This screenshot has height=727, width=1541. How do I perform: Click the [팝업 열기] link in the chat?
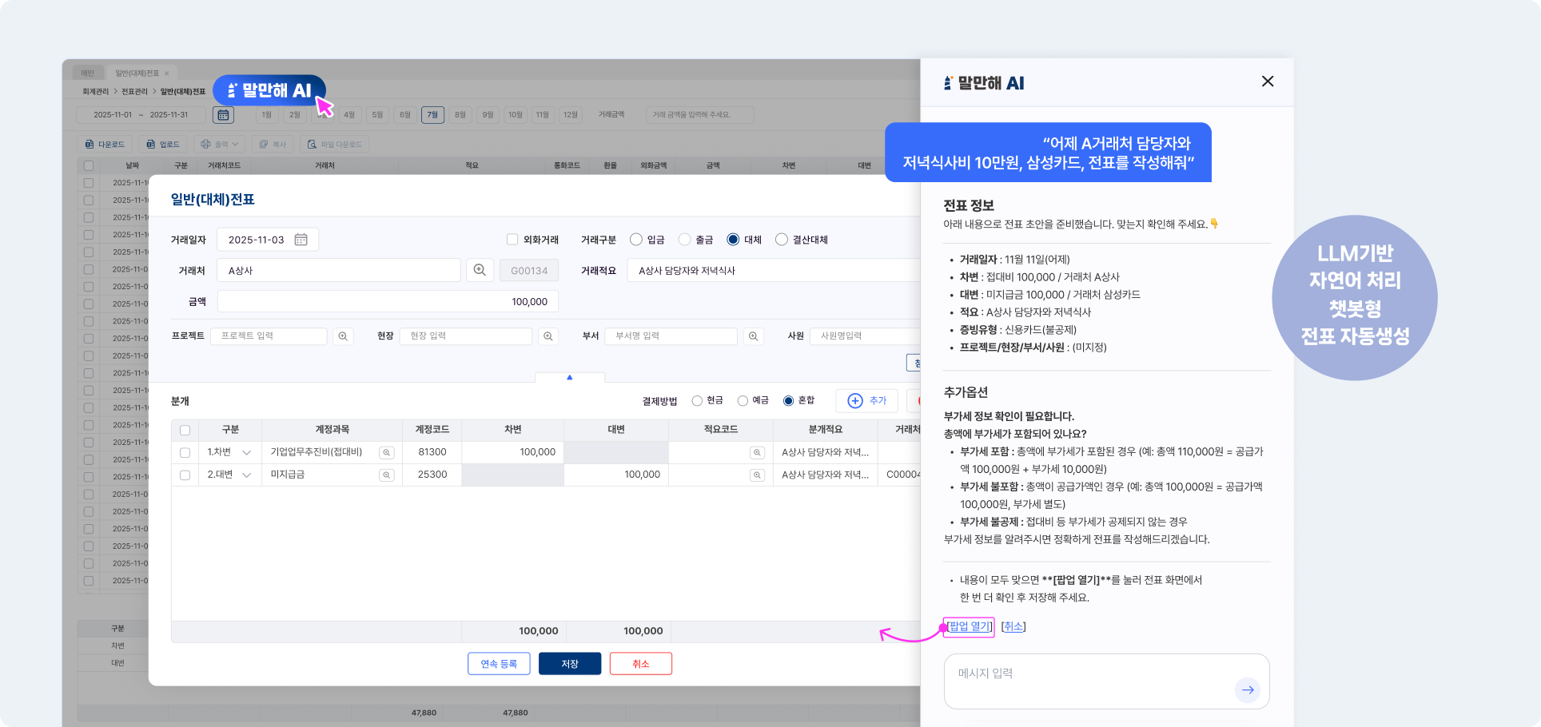969,627
